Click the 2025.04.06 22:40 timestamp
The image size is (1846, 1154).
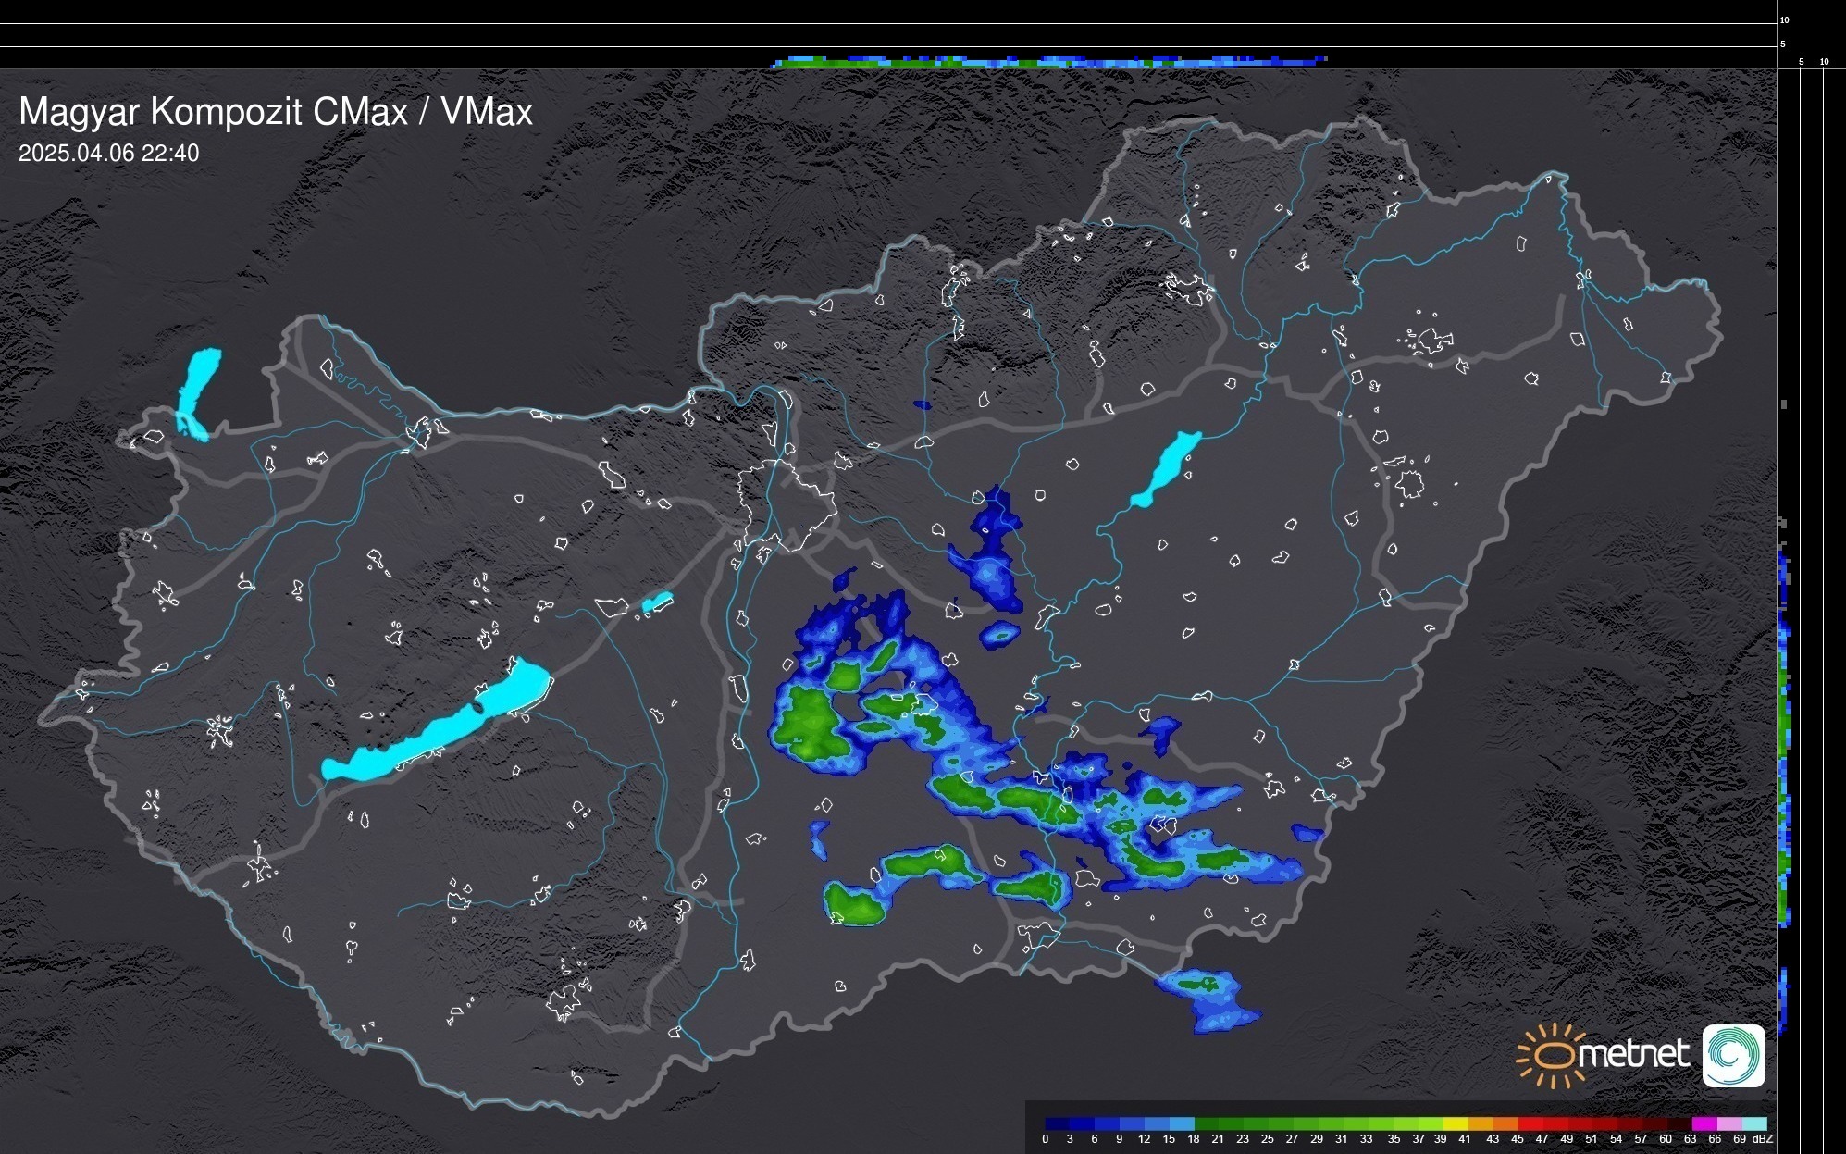(x=108, y=154)
